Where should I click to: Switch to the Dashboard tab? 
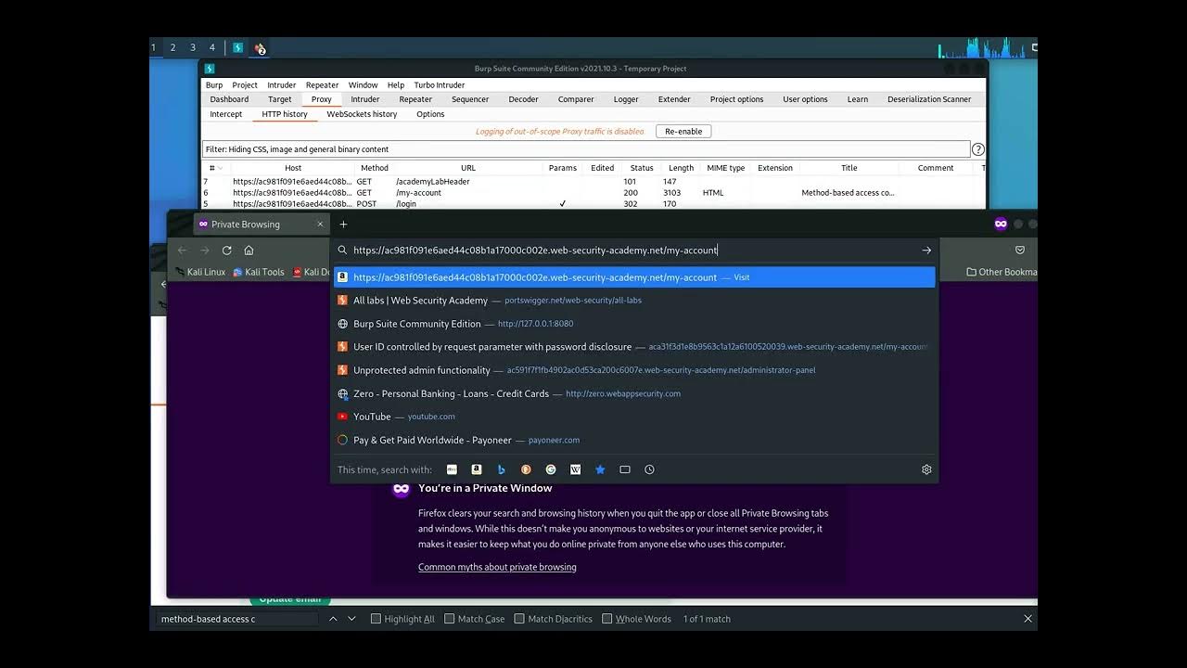[x=229, y=99]
